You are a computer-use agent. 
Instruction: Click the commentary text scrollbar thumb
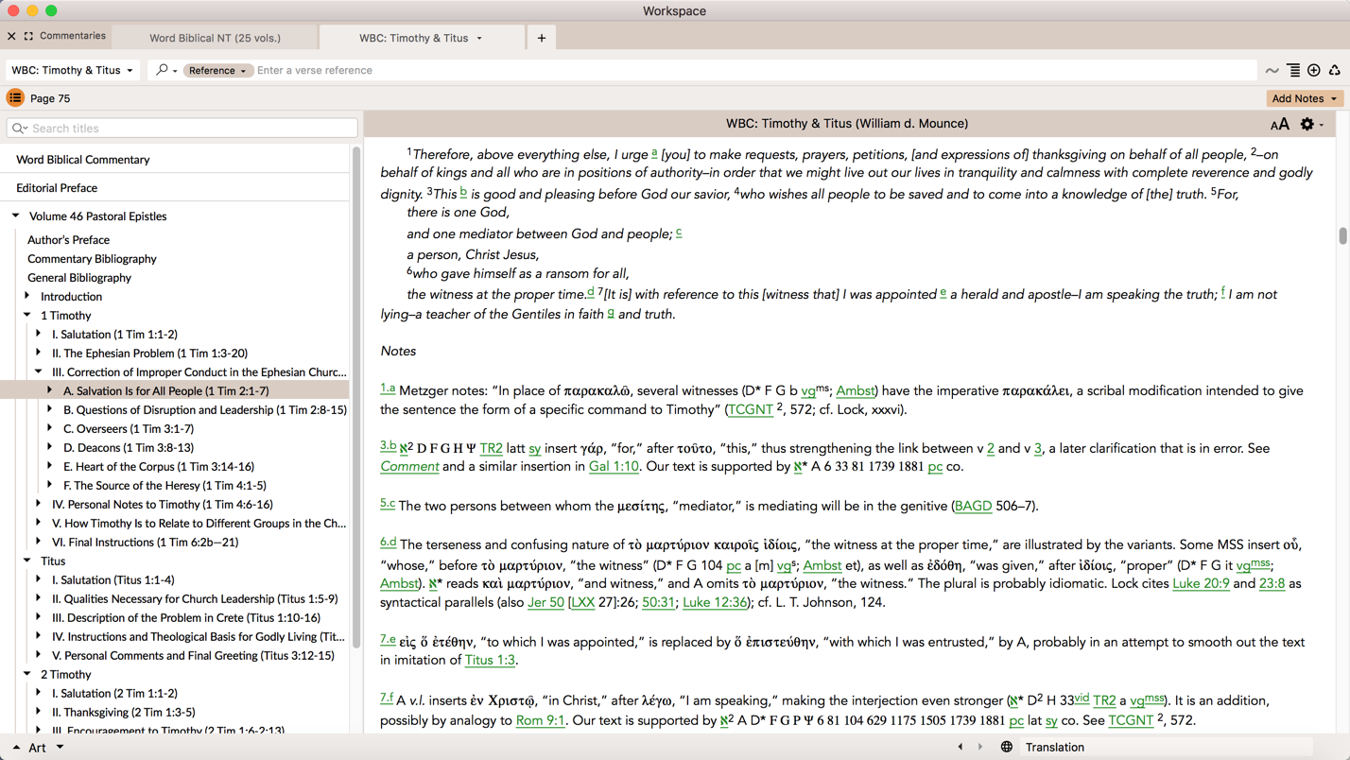pyautogui.click(x=1342, y=235)
